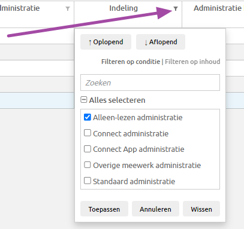Check the Connect administratie option

click(x=88, y=133)
